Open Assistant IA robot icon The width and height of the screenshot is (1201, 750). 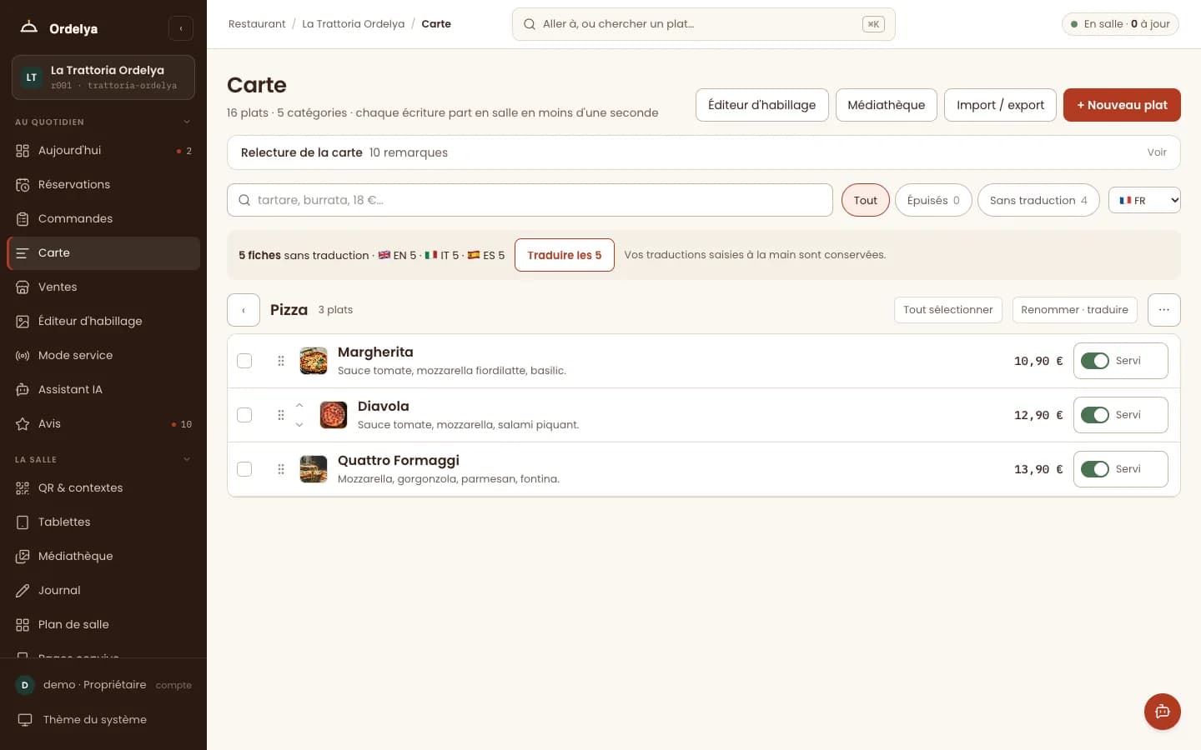click(23, 390)
